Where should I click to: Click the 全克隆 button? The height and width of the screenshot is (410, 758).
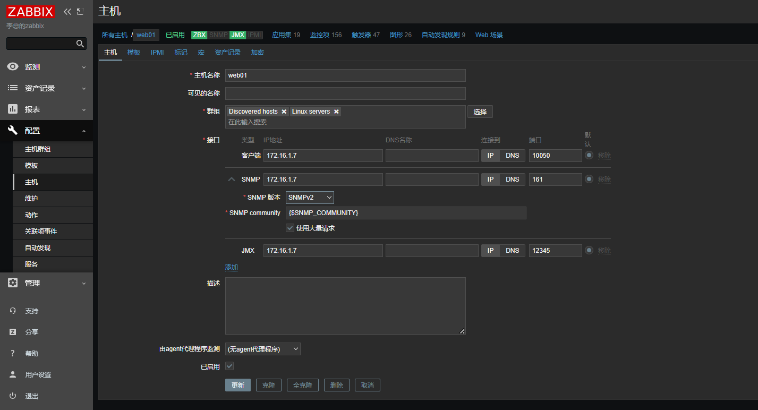303,385
